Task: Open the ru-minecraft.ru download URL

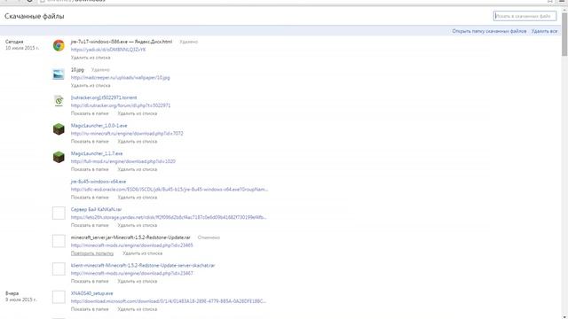Action: tap(127, 134)
